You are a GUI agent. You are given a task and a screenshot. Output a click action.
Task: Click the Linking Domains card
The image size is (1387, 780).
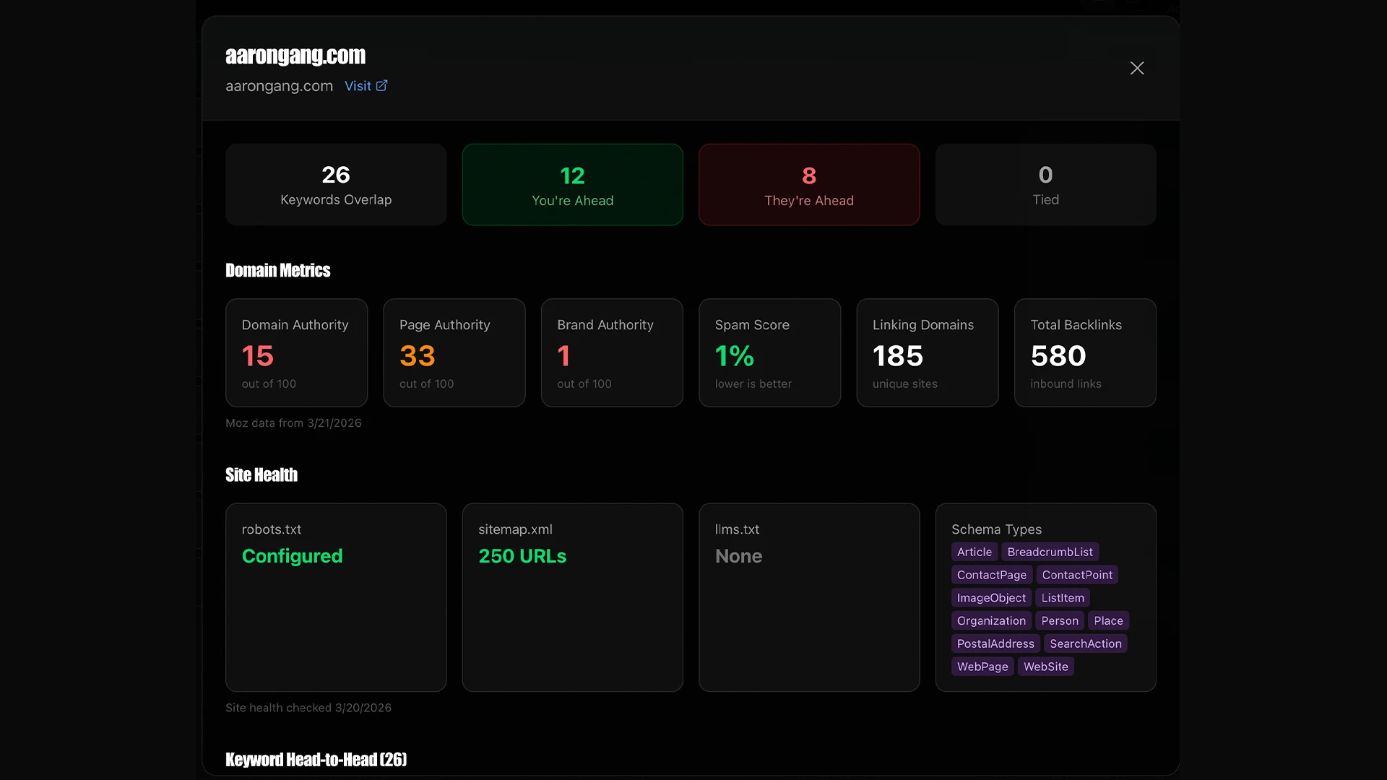[927, 352]
